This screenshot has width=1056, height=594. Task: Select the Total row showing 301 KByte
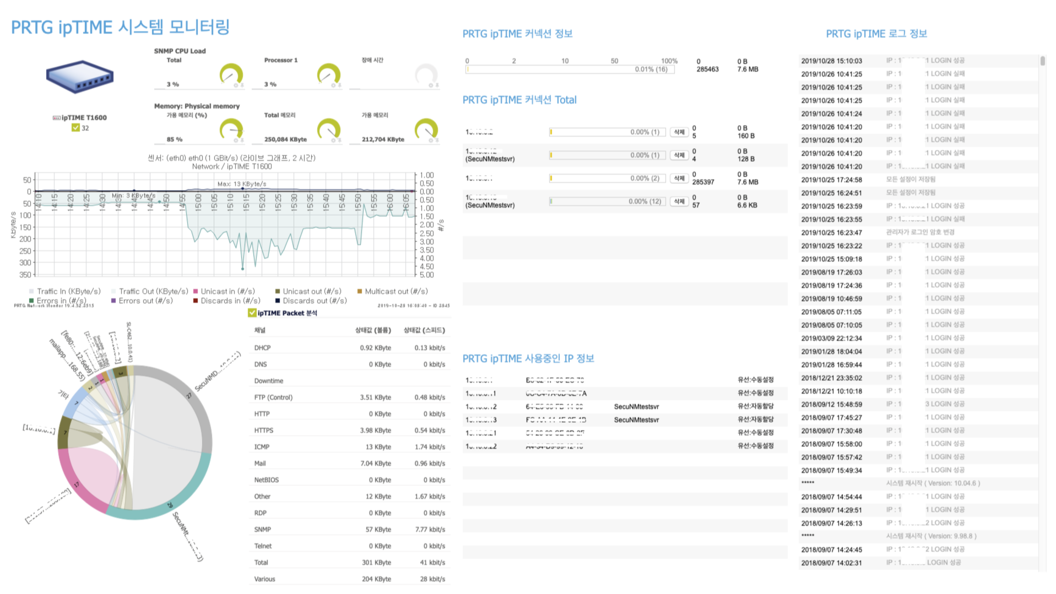[350, 563]
